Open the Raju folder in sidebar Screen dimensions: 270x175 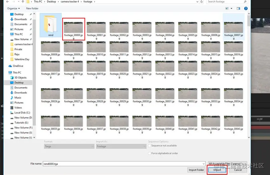(17, 54)
